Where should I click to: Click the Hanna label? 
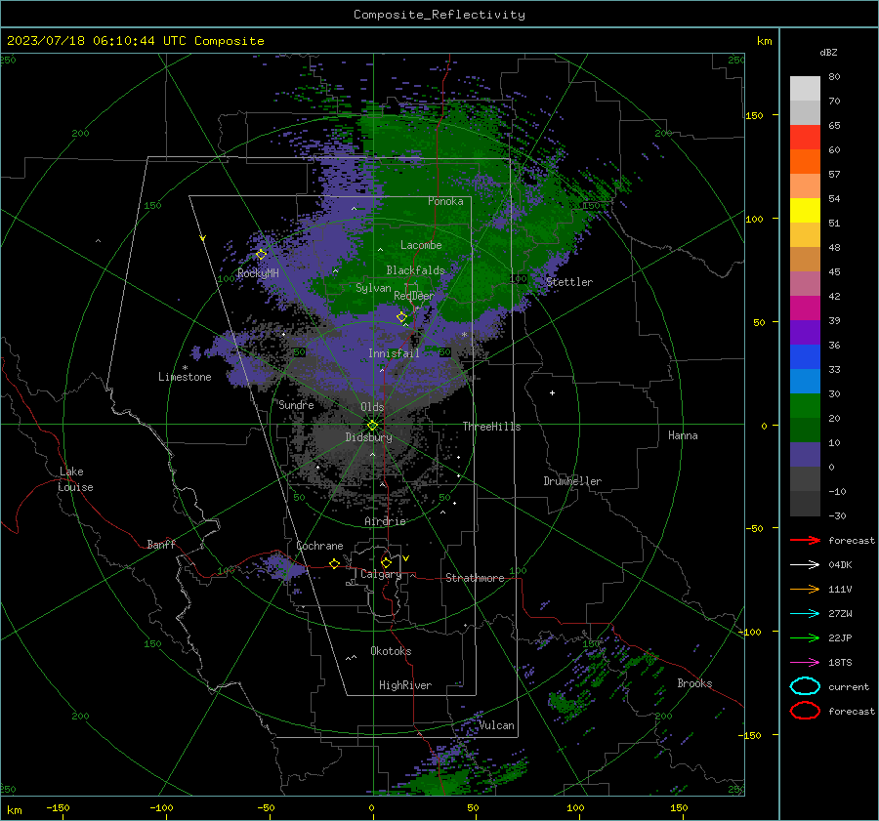point(683,435)
